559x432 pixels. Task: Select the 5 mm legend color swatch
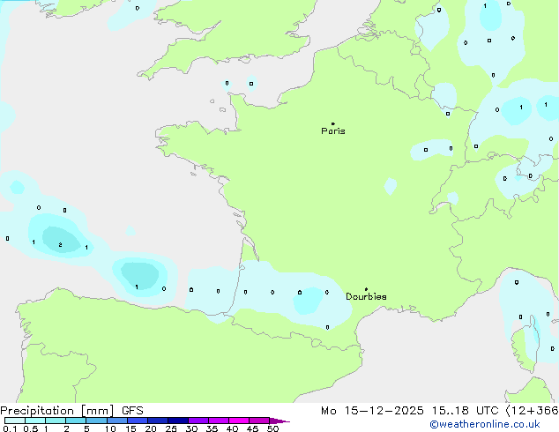tap(96, 421)
